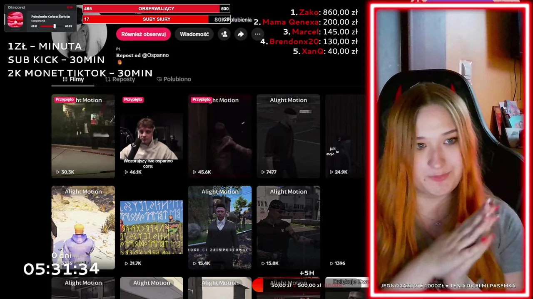Open the video with 1396 views
533x299 pixels.
tap(345, 228)
